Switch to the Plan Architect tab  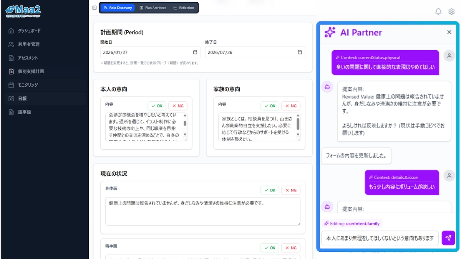pos(153,7)
